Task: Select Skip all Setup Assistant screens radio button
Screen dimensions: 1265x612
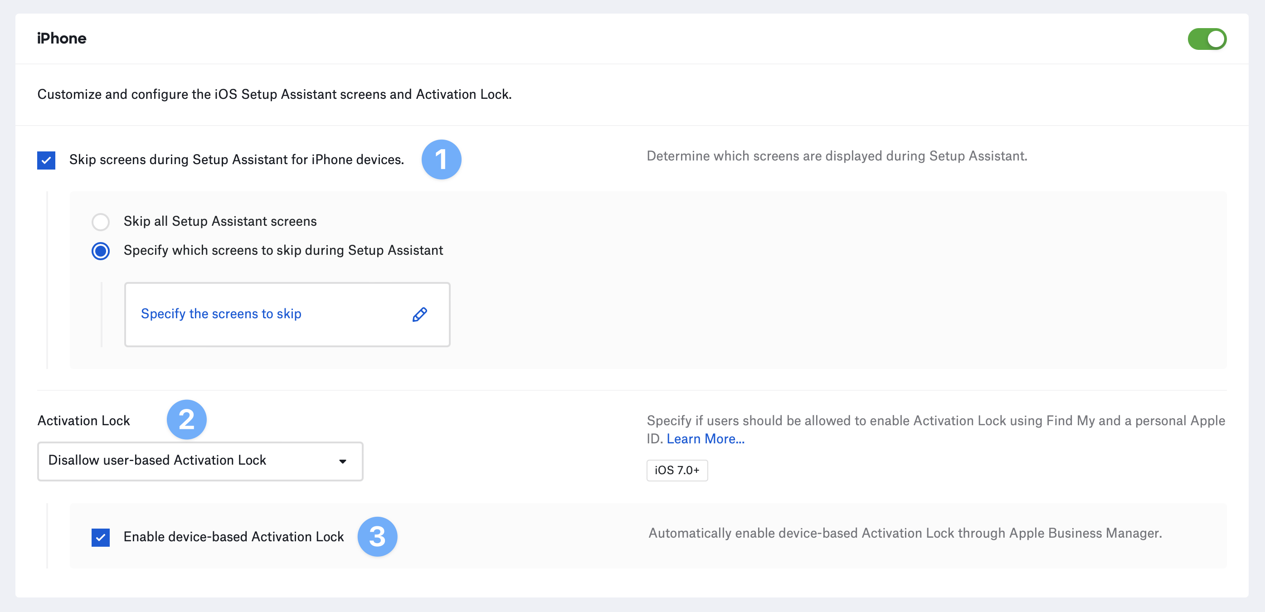Action: [x=101, y=222]
